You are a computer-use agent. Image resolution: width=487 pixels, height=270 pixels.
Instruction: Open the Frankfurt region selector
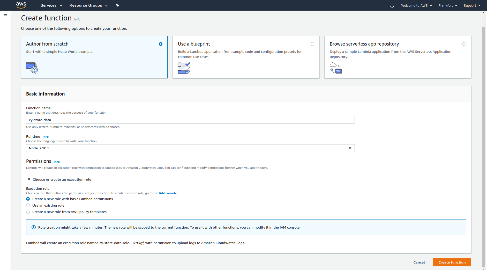448,5
